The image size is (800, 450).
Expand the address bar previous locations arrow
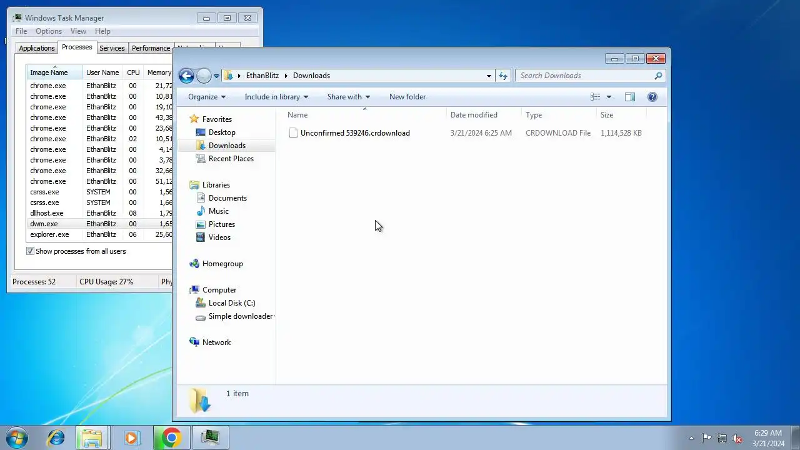click(489, 76)
